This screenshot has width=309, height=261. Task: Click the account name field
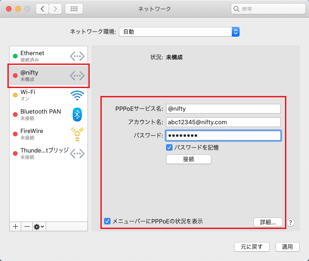tap(223, 122)
